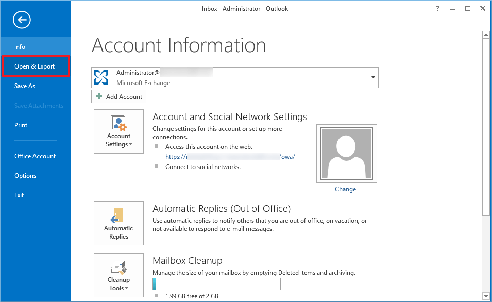Viewport: 492px width, 302px height.
Task: Select Open & Export in the sidebar
Action: pos(35,66)
